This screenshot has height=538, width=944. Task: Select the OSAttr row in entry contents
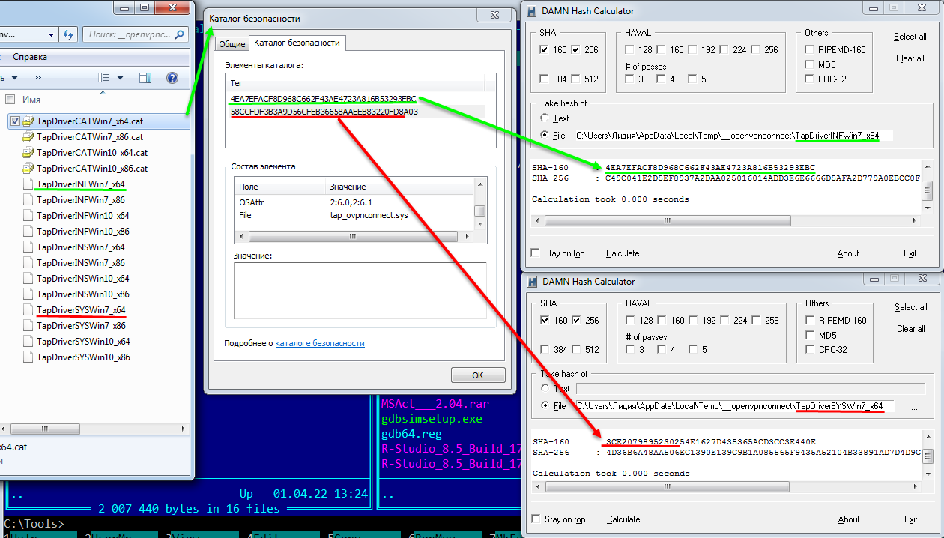[355, 202]
